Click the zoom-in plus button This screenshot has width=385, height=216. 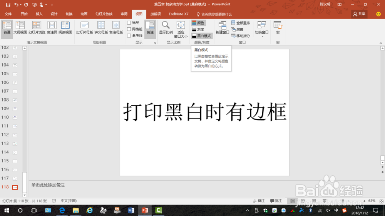364,201
